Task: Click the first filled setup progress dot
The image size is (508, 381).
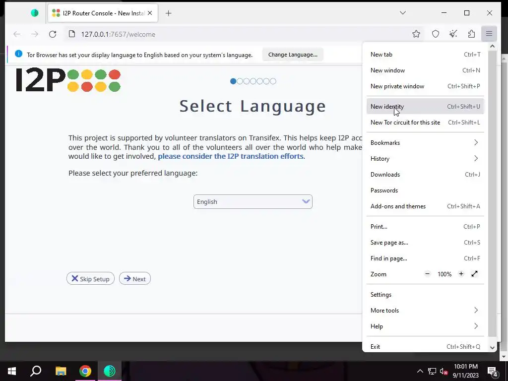Action: [233, 81]
